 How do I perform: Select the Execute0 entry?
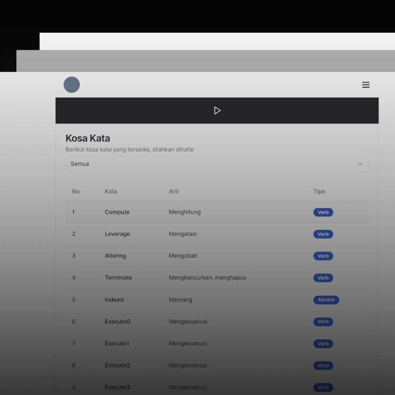(x=118, y=322)
